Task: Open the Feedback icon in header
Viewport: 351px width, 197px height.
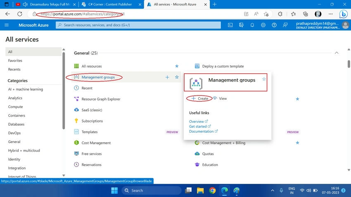Action: [285, 25]
